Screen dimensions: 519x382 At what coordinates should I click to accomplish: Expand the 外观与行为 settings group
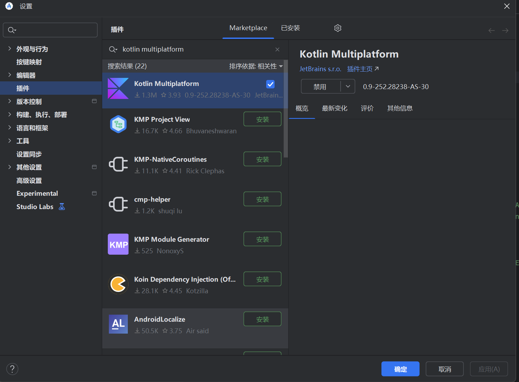pyautogui.click(x=9, y=49)
